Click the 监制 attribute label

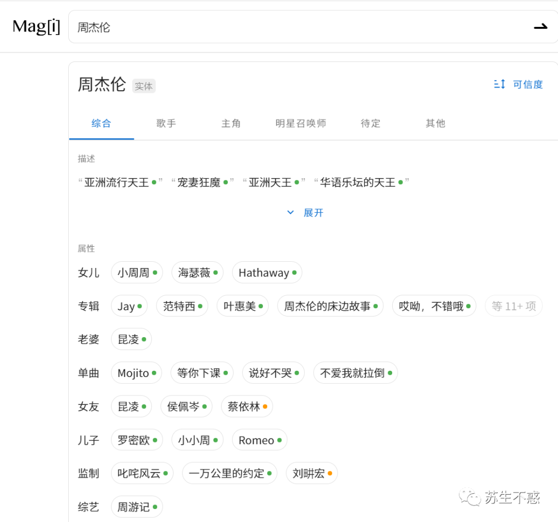[89, 473]
